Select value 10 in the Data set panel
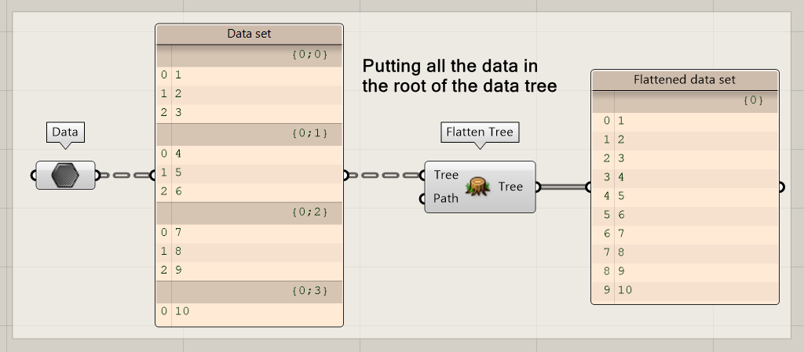Viewport: 804px width, 352px height. tap(182, 311)
